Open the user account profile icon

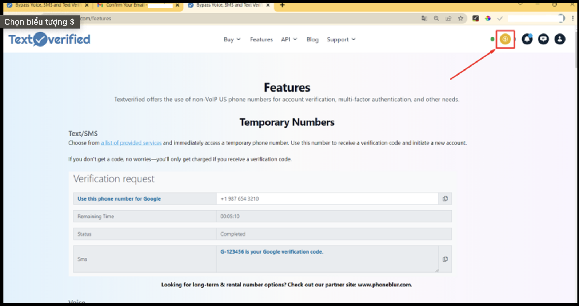[560, 39]
